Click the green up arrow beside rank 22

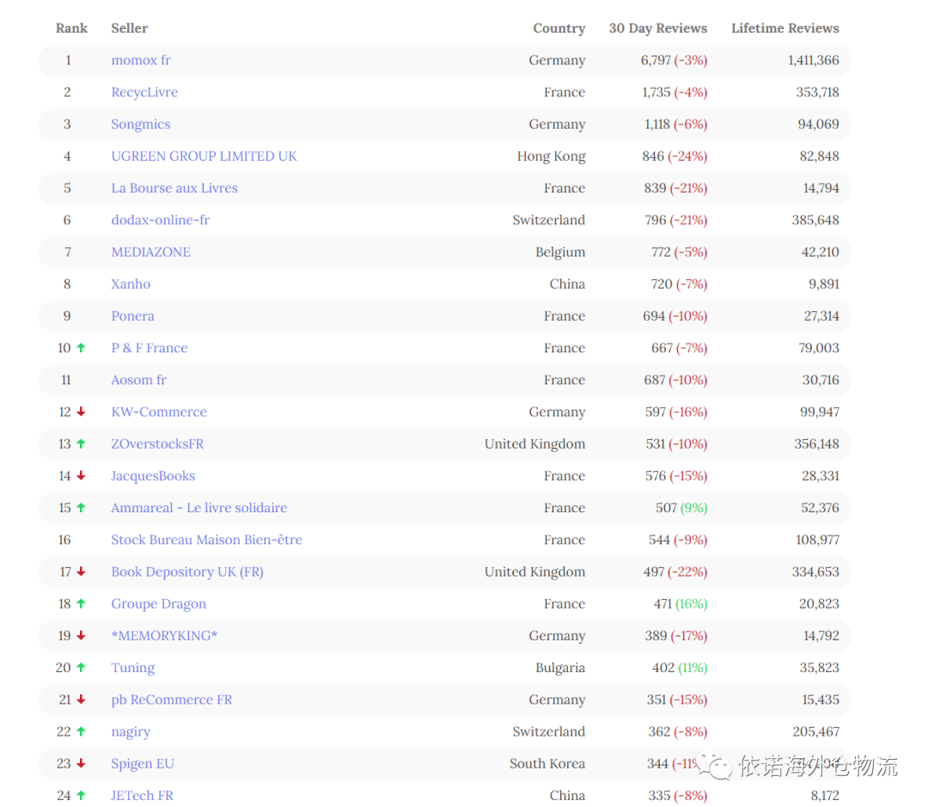81,731
